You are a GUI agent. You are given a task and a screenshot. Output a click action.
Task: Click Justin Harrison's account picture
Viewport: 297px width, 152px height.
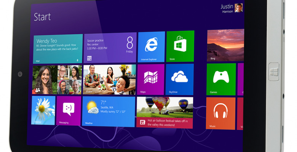pos(238,8)
